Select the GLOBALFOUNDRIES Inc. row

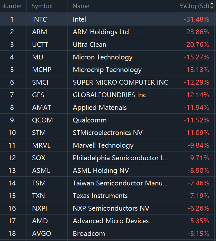coord(110,95)
